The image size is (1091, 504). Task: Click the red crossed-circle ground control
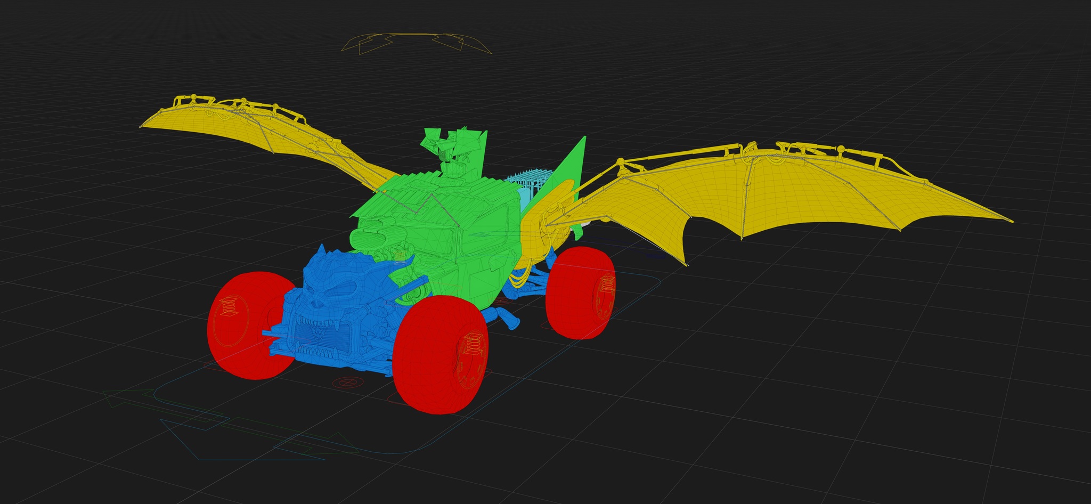[347, 382]
